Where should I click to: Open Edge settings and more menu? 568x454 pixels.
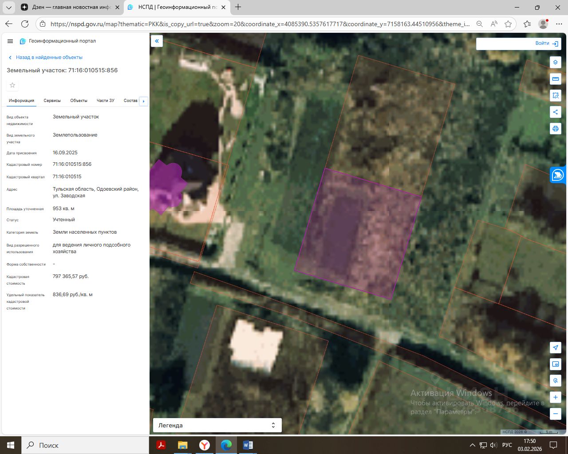558,24
